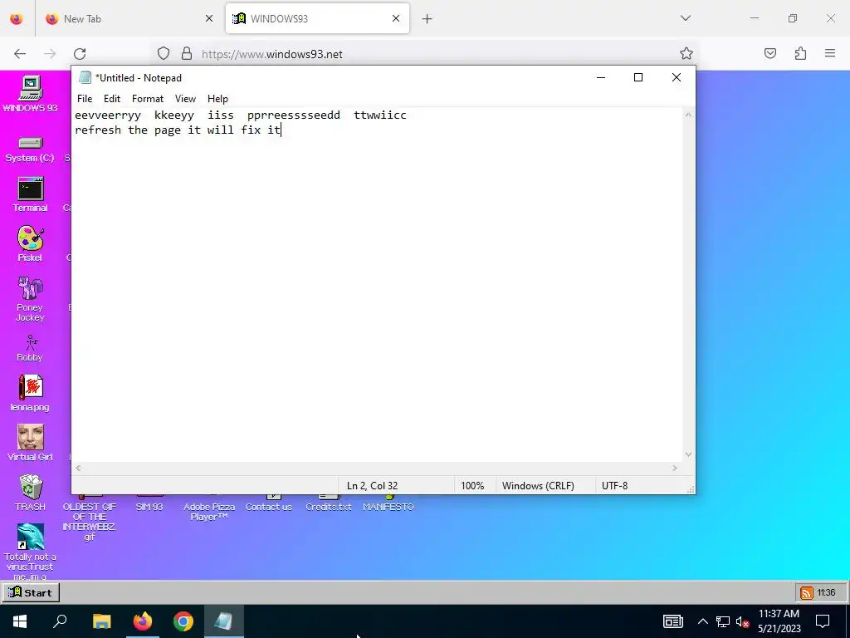This screenshot has height=638, width=850.
Task: Click Notepad vertical scrollbar down arrow
Action: pos(688,454)
